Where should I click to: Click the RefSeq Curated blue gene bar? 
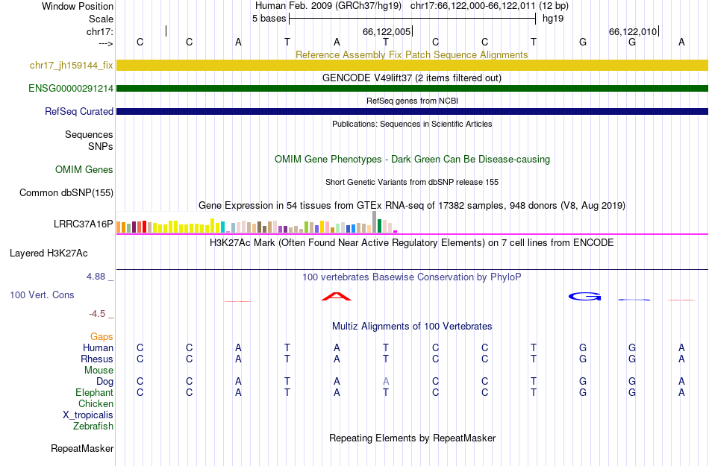coord(412,111)
